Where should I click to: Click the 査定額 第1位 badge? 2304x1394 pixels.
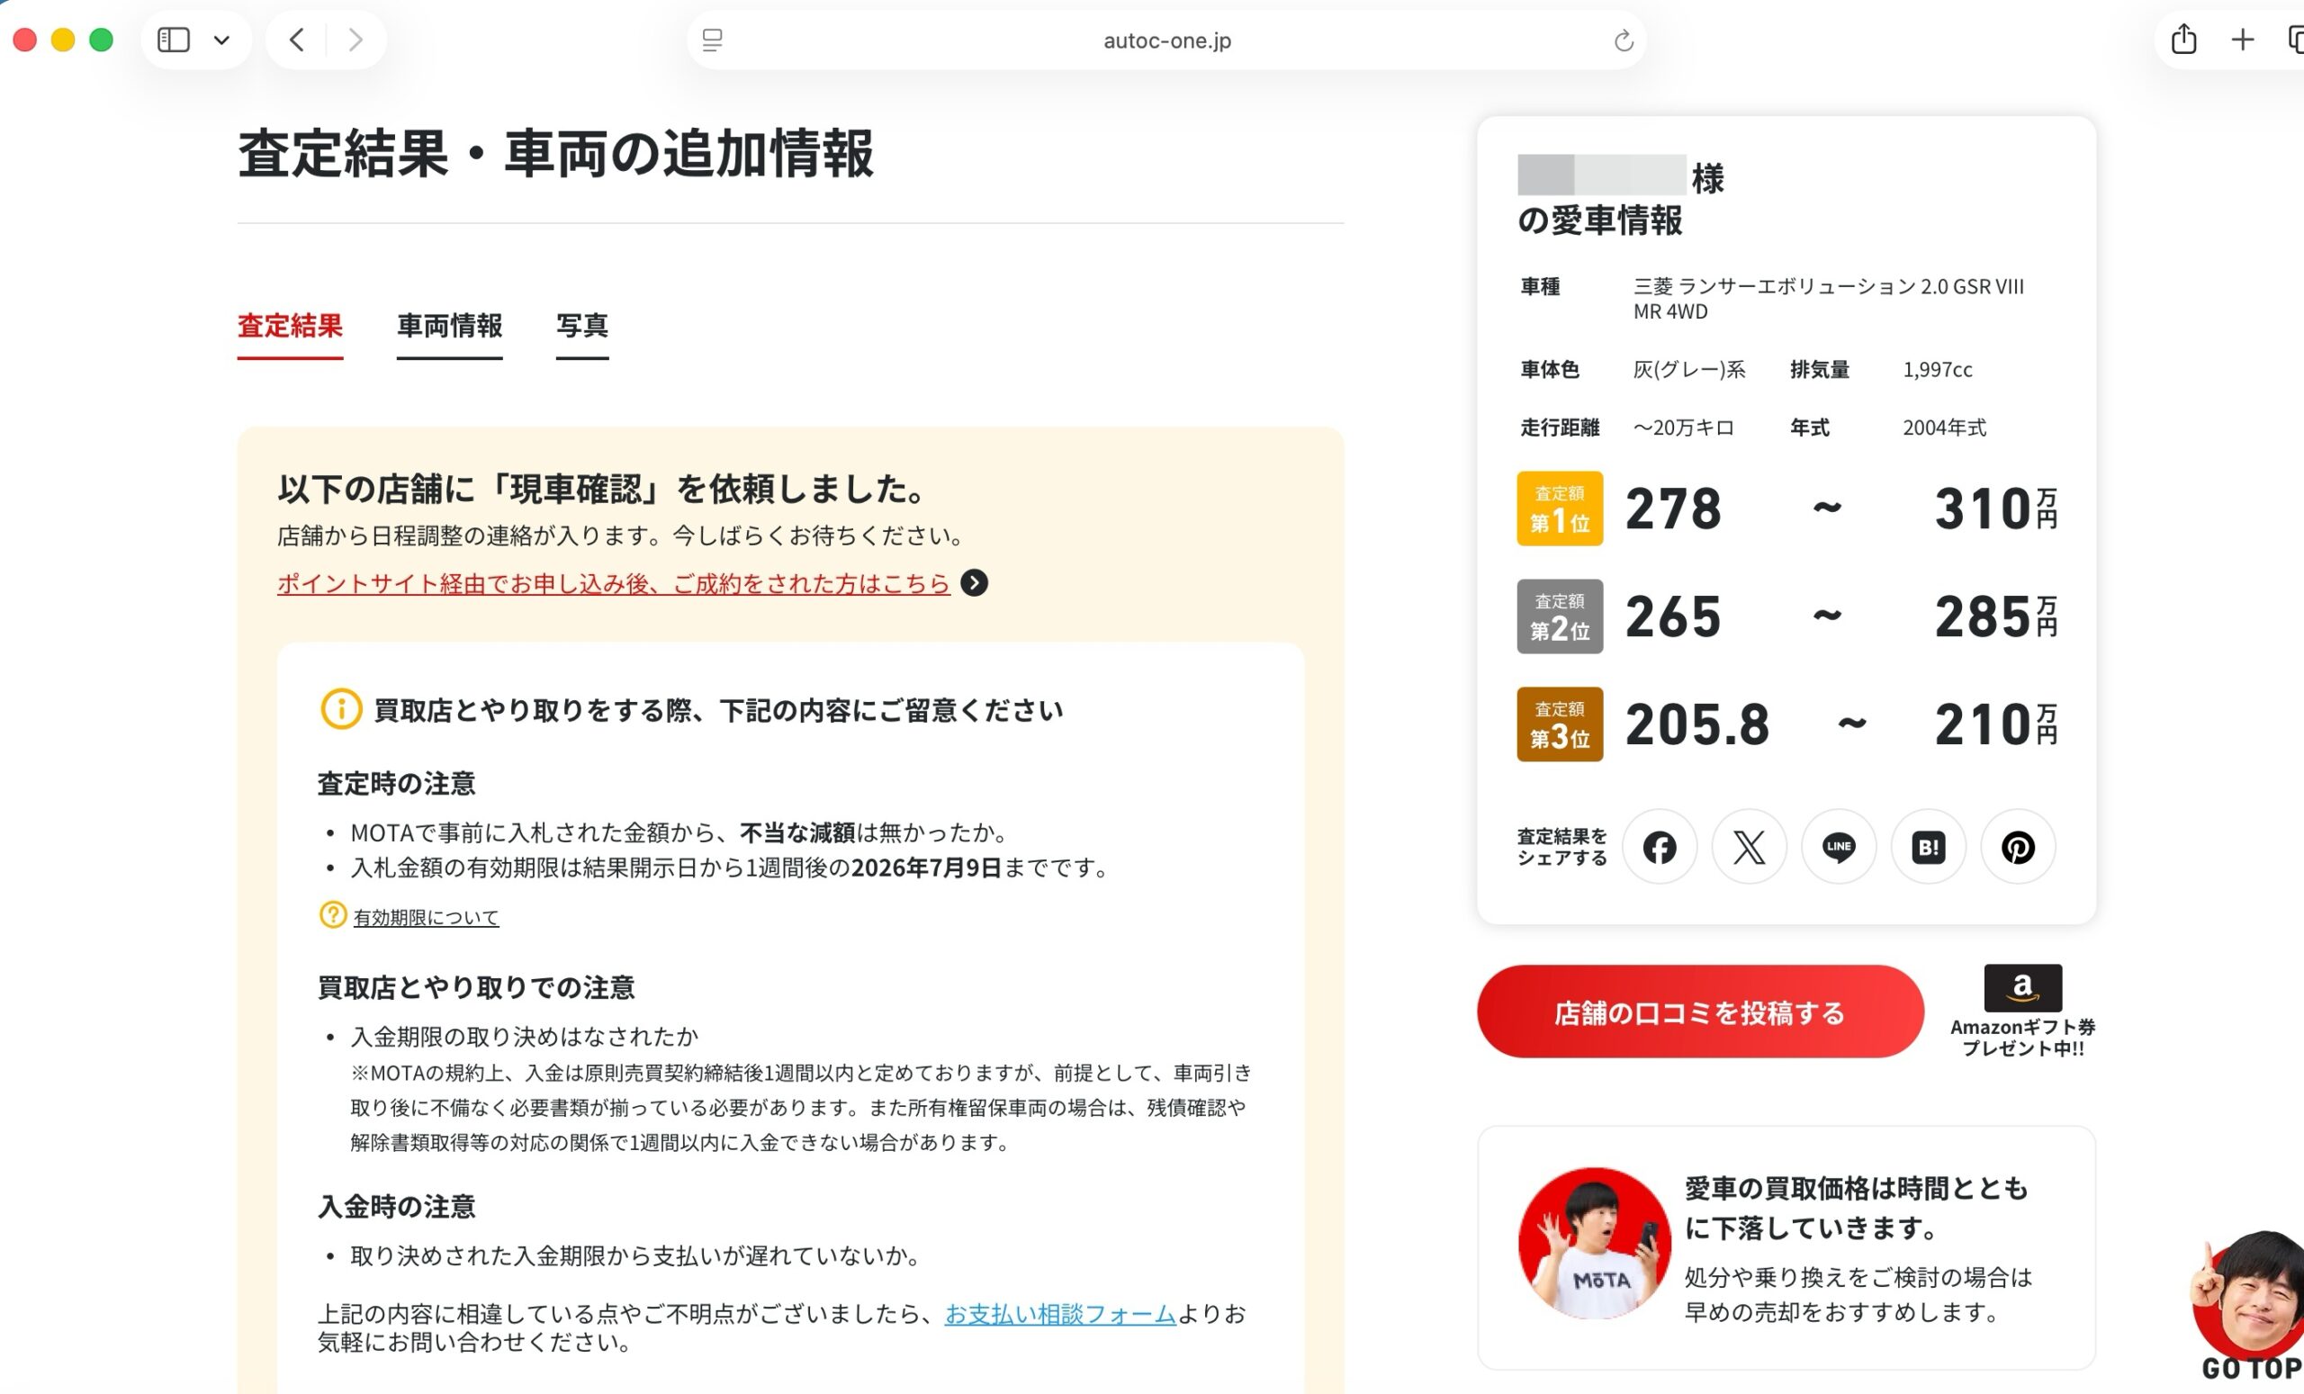(1560, 508)
